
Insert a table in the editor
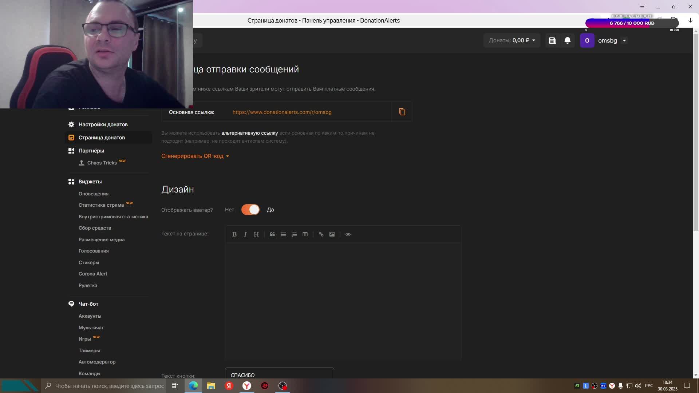pyautogui.click(x=305, y=234)
